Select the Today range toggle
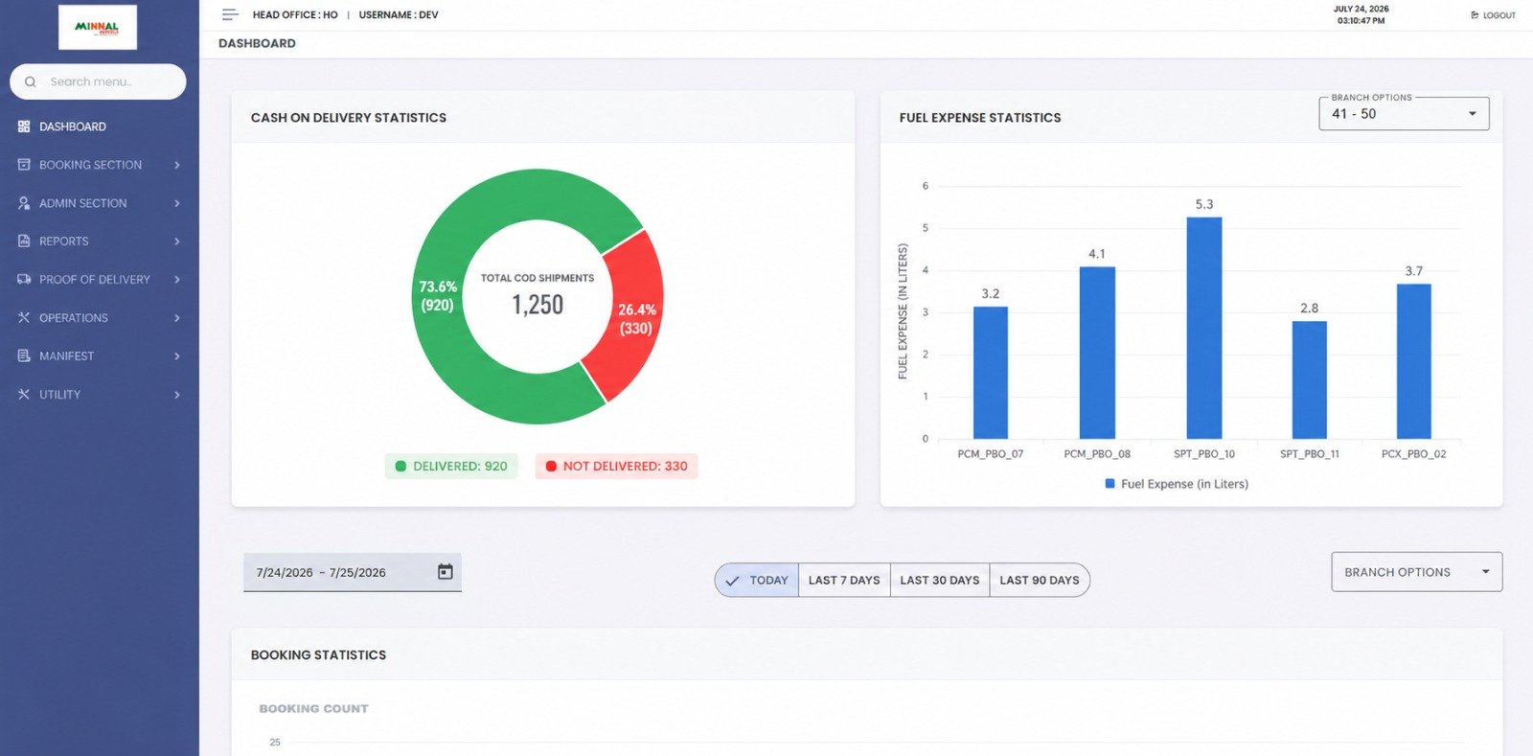Image resolution: width=1533 pixels, height=756 pixels. pos(757,581)
